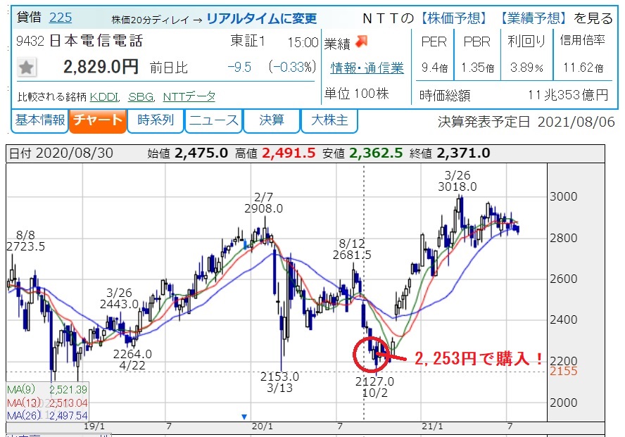Click the 21/1 time axis label
Viewport: 625px width, 437px height.
pos(432,426)
